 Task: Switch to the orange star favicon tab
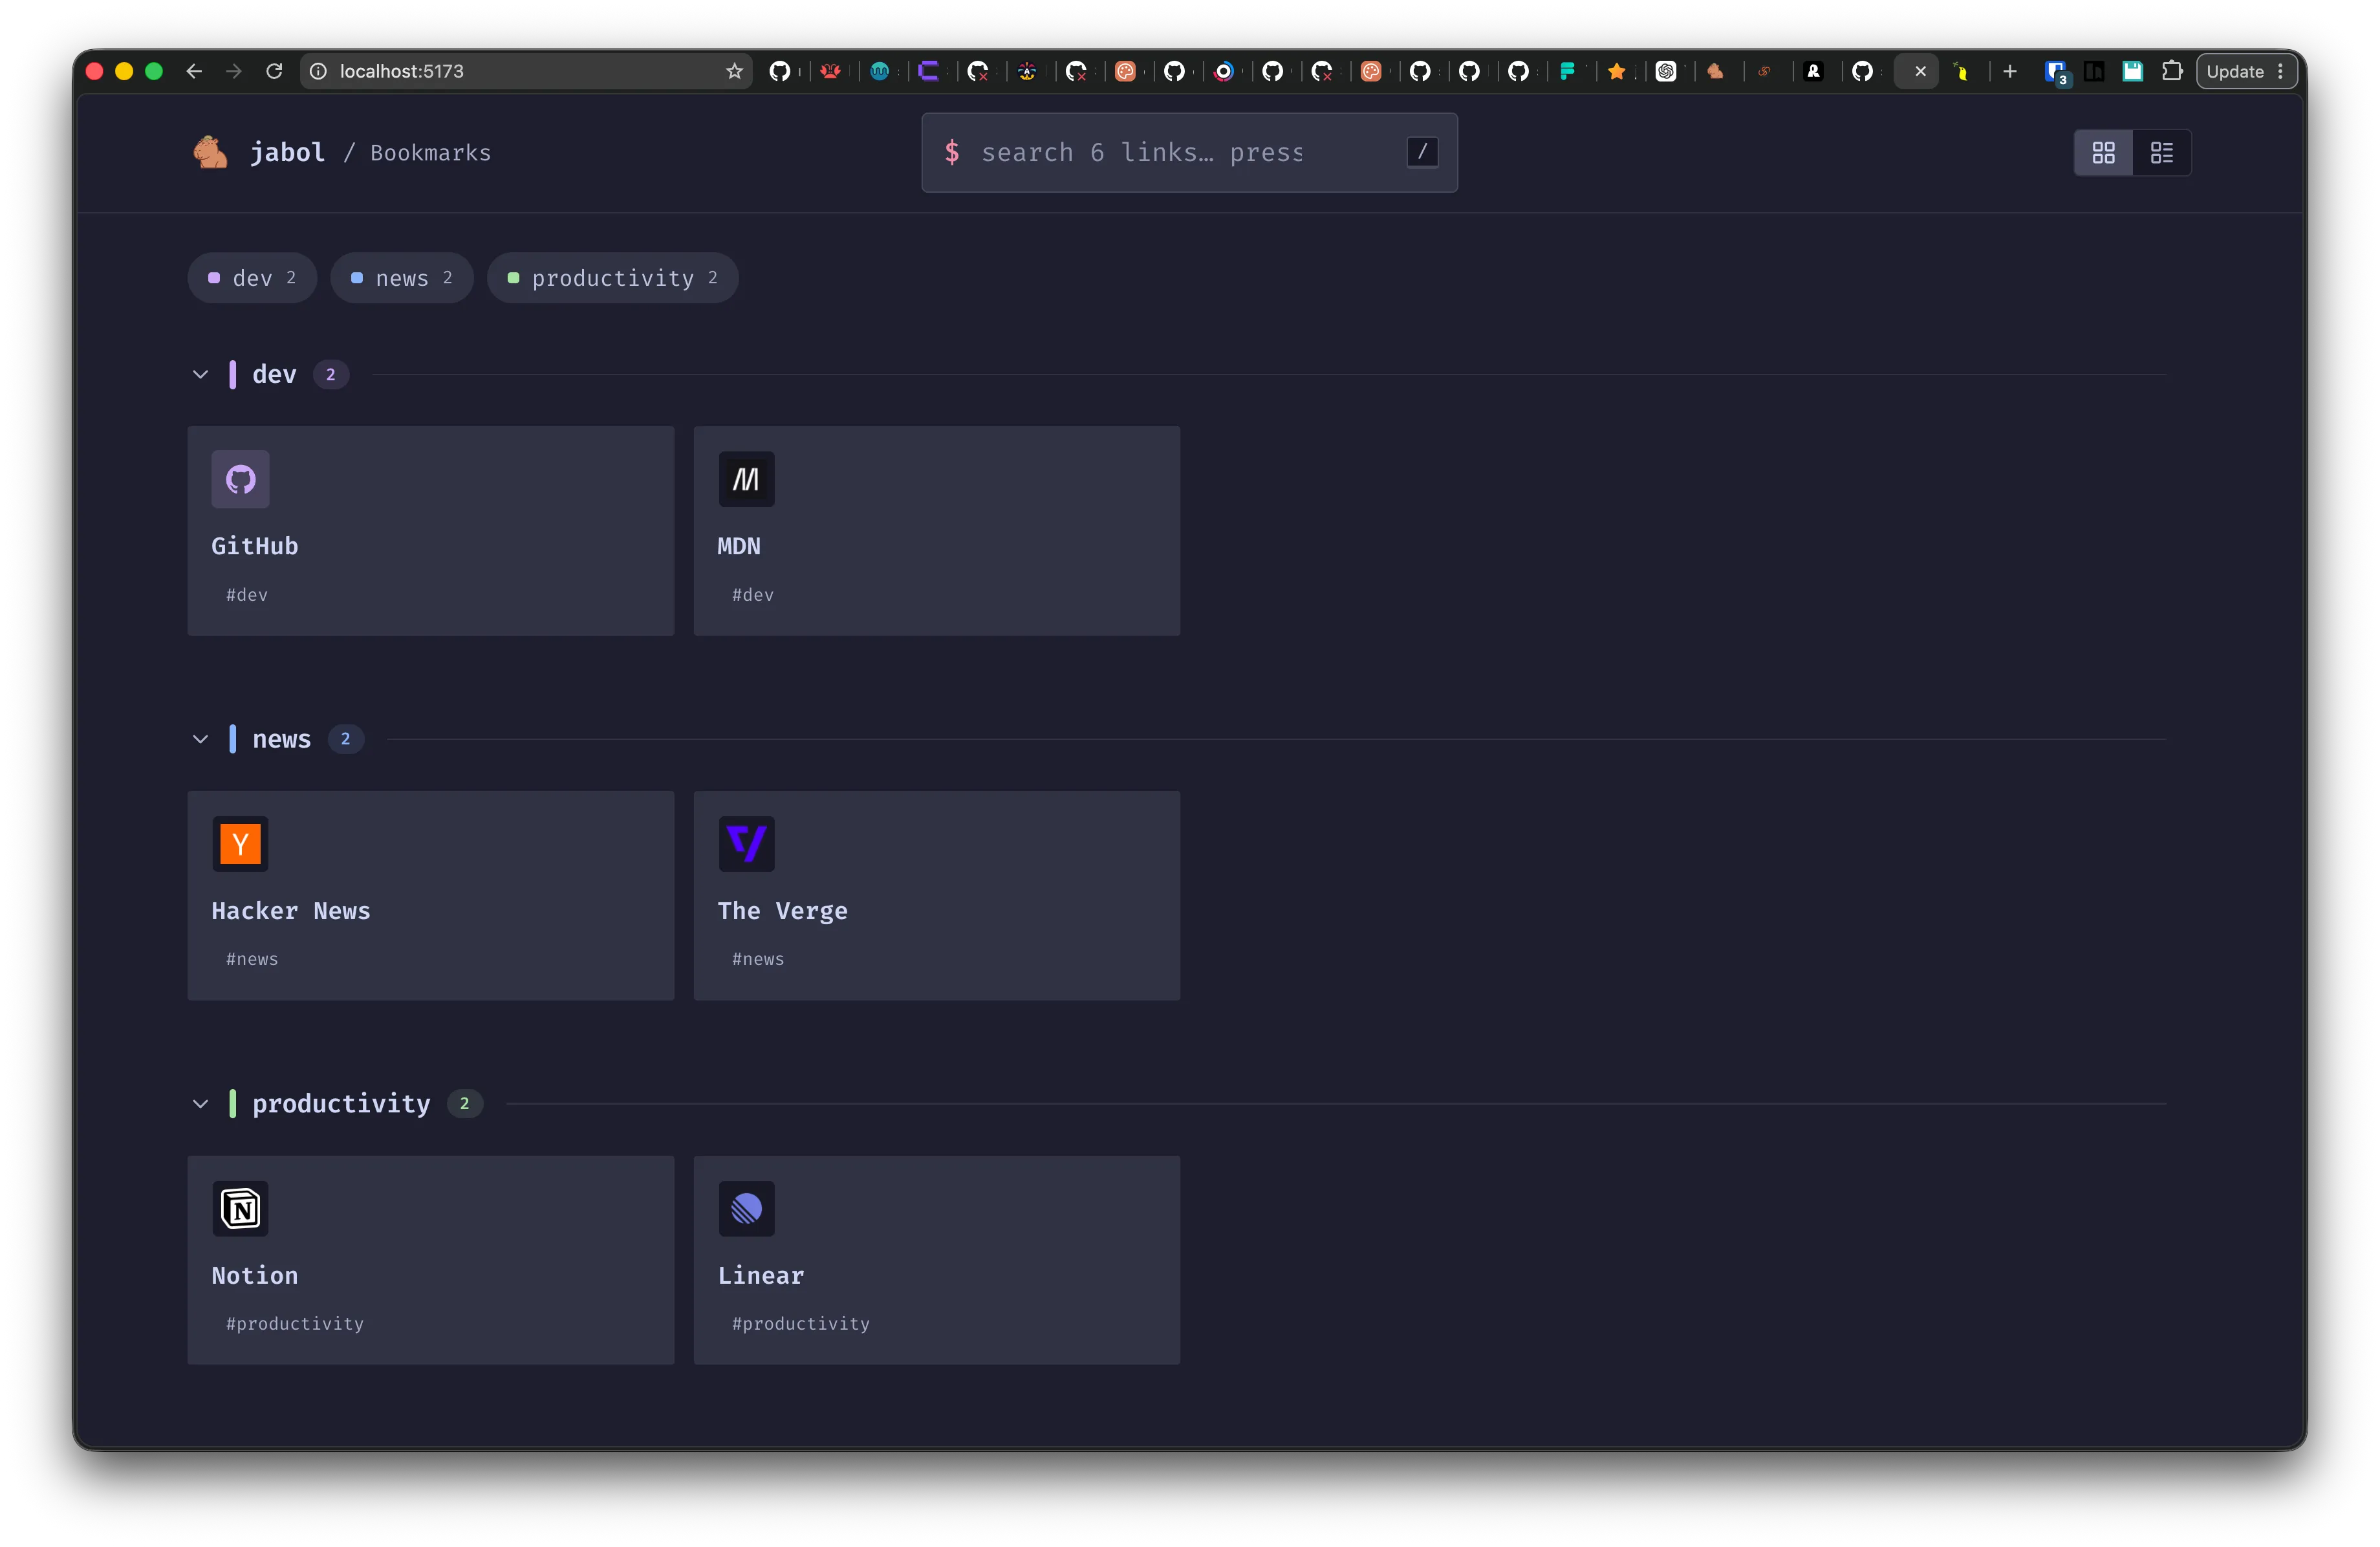[1617, 71]
